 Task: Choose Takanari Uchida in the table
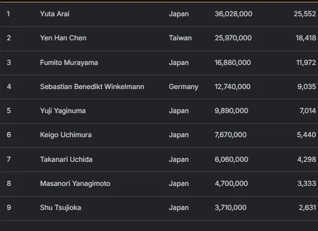pos(66,159)
